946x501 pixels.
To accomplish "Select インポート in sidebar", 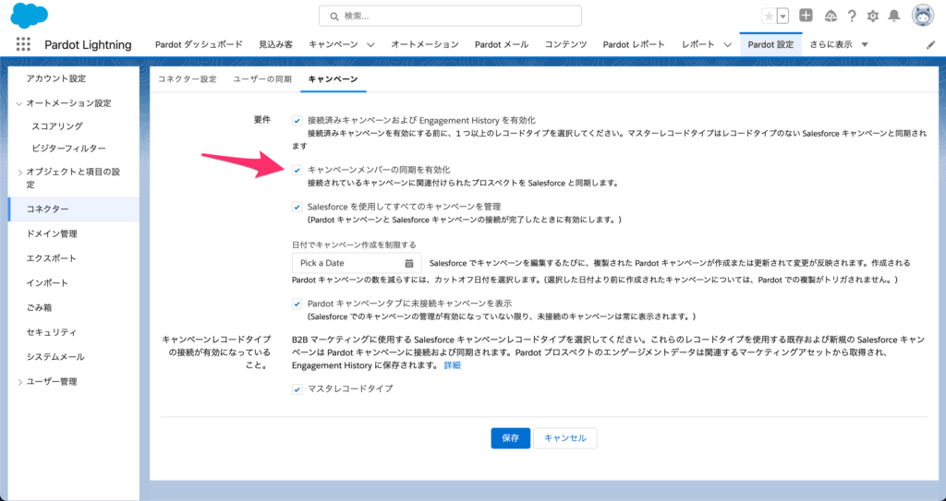I will (48, 283).
